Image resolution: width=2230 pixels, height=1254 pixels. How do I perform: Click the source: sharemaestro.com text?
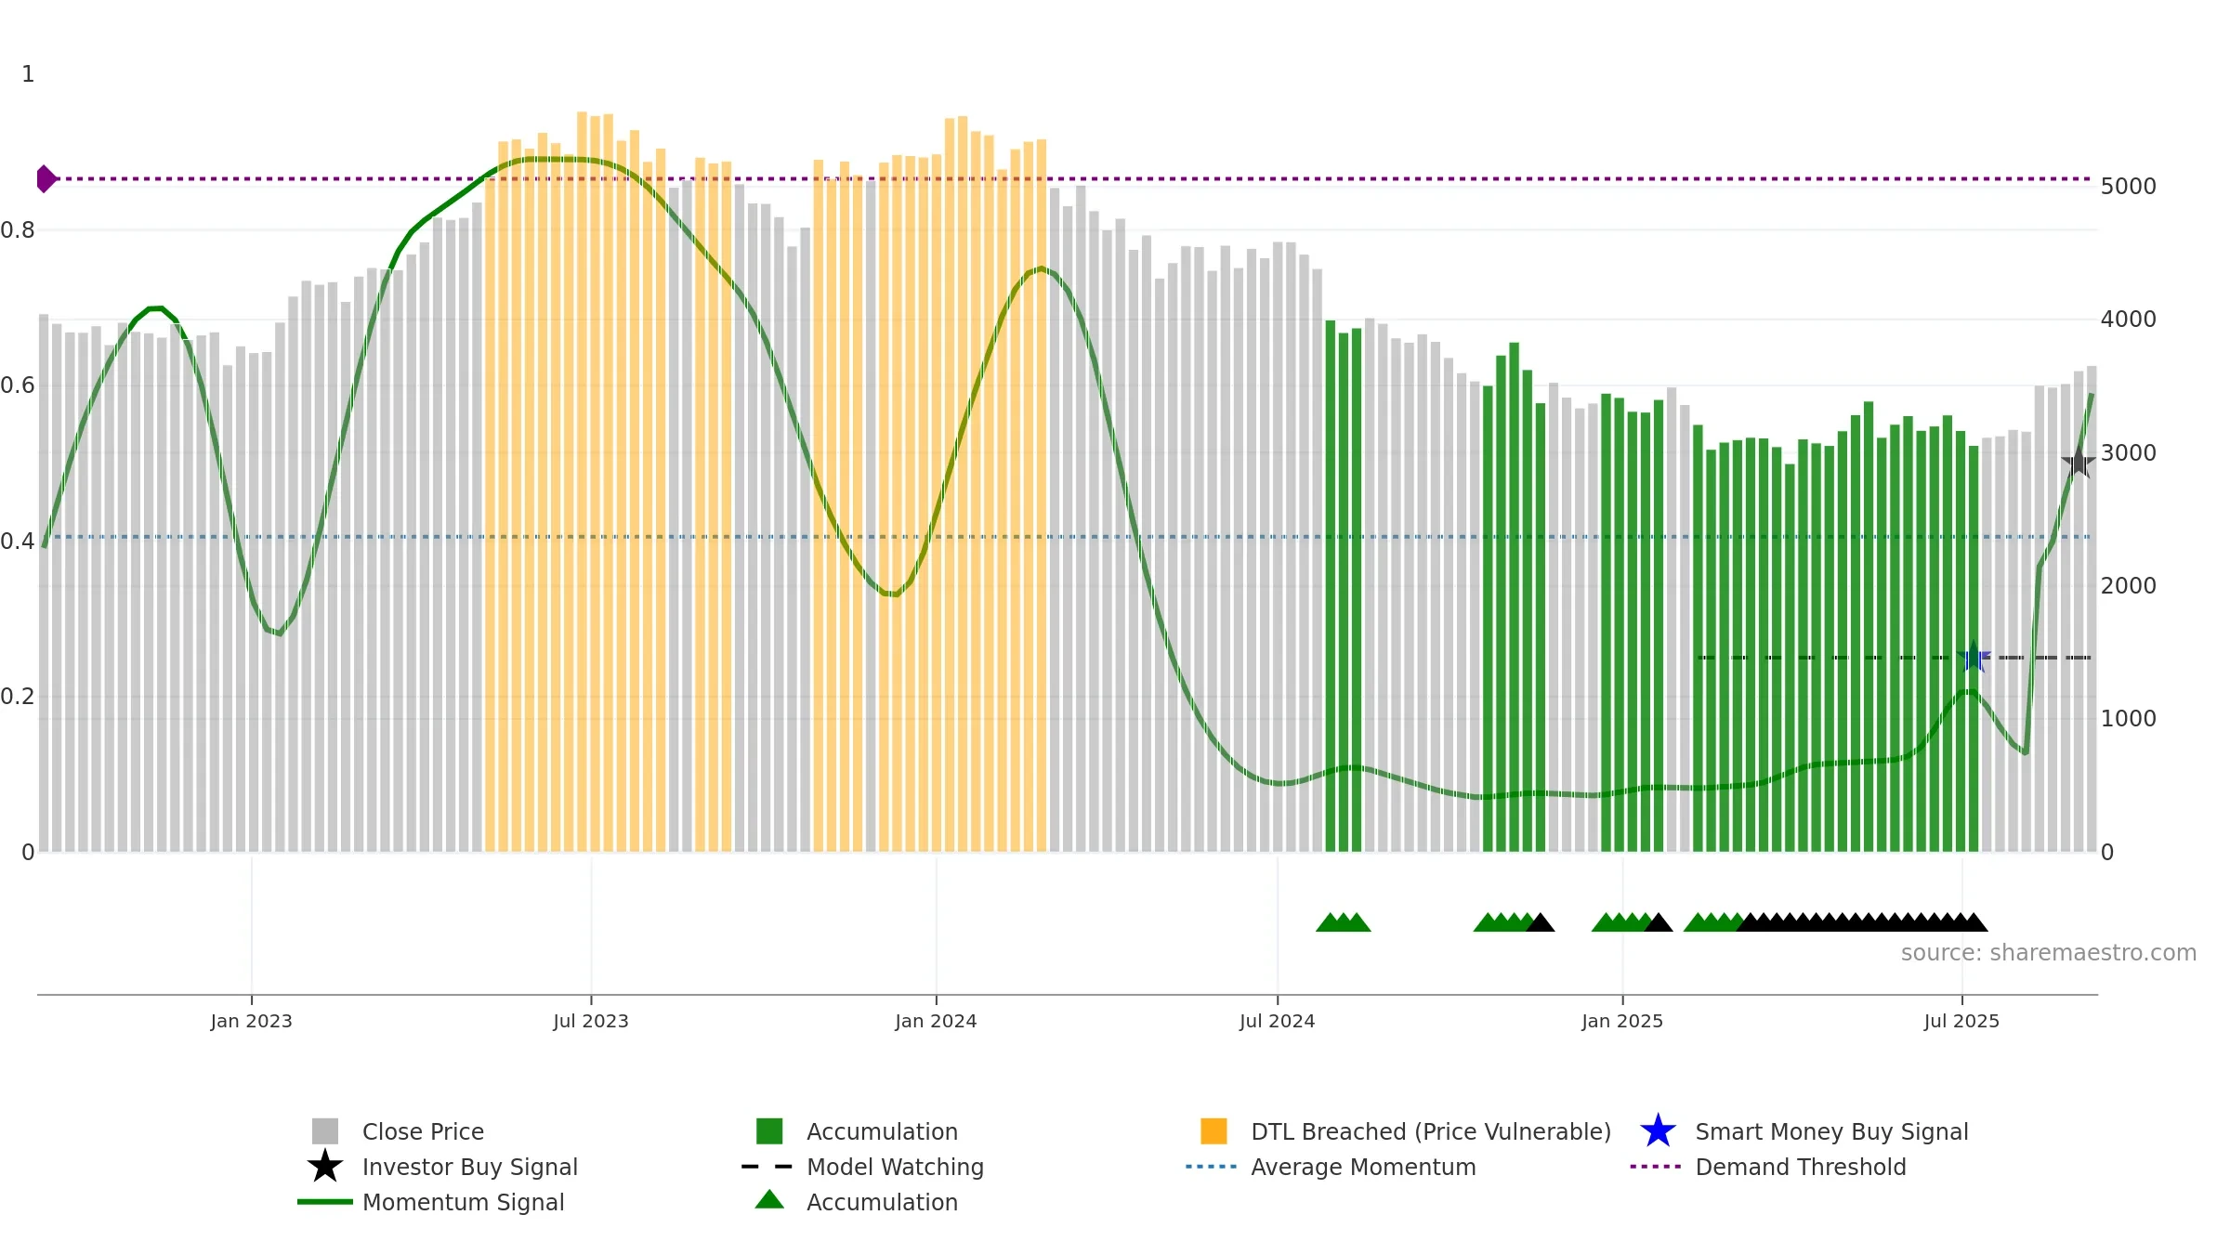[x=2049, y=953]
